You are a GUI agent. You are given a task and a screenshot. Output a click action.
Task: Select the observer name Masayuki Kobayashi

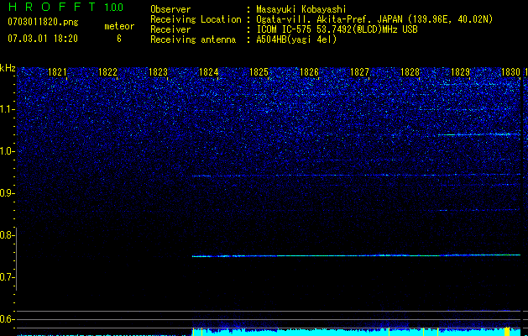(x=301, y=9)
